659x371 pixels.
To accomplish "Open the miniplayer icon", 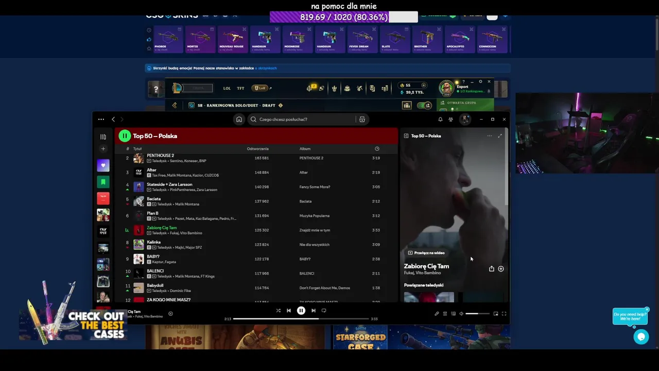I will pos(496,314).
